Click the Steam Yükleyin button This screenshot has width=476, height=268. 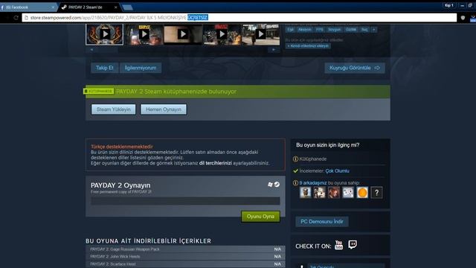click(114, 109)
